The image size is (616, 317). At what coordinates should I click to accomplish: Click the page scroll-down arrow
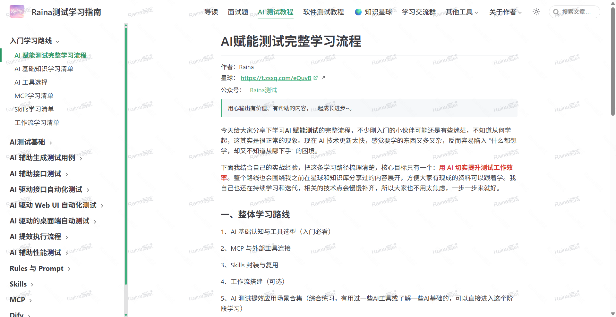click(613, 314)
